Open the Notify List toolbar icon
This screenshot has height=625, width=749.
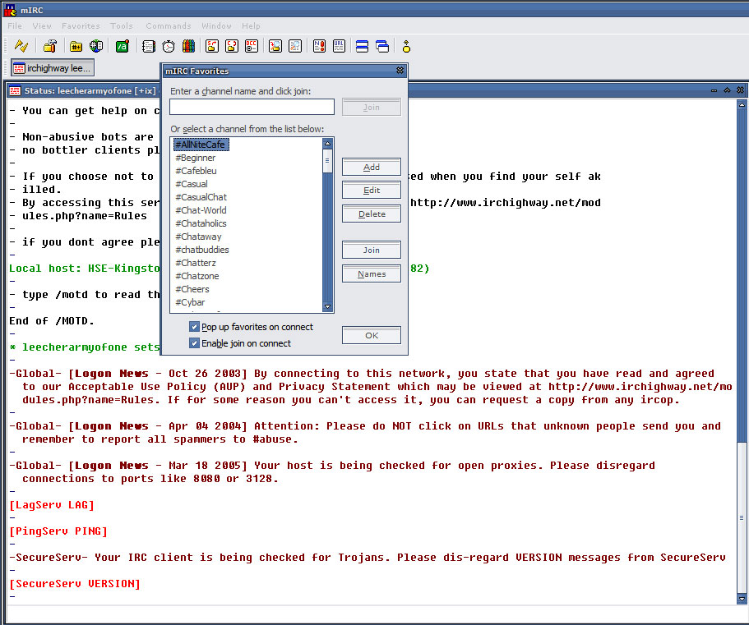pyautogui.click(x=319, y=46)
